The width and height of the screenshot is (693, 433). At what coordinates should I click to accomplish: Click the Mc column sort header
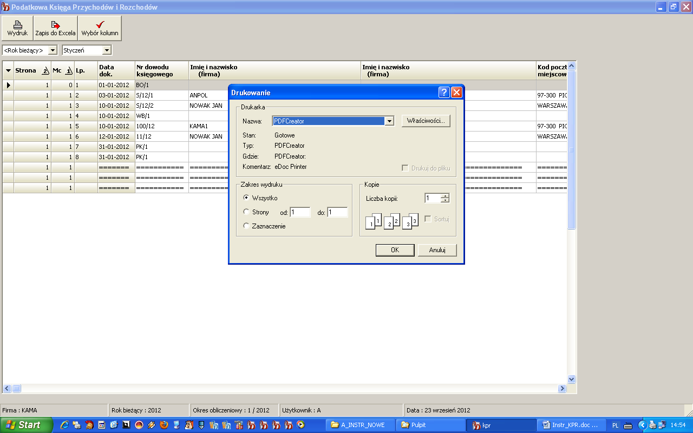pos(63,71)
